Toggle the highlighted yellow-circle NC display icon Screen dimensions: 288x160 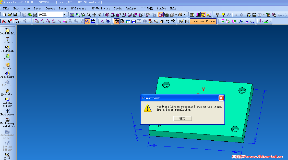pyautogui.click(x=203, y=15)
